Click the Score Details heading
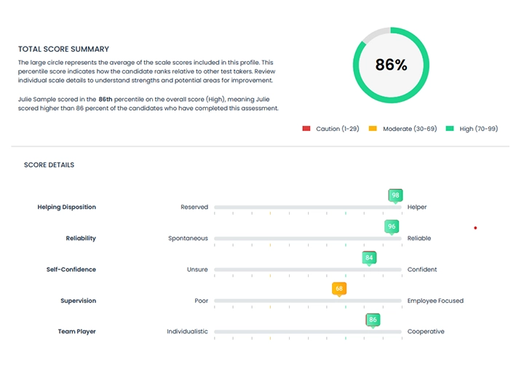Image resolution: width=519 pixels, height=369 pixels. coord(49,165)
